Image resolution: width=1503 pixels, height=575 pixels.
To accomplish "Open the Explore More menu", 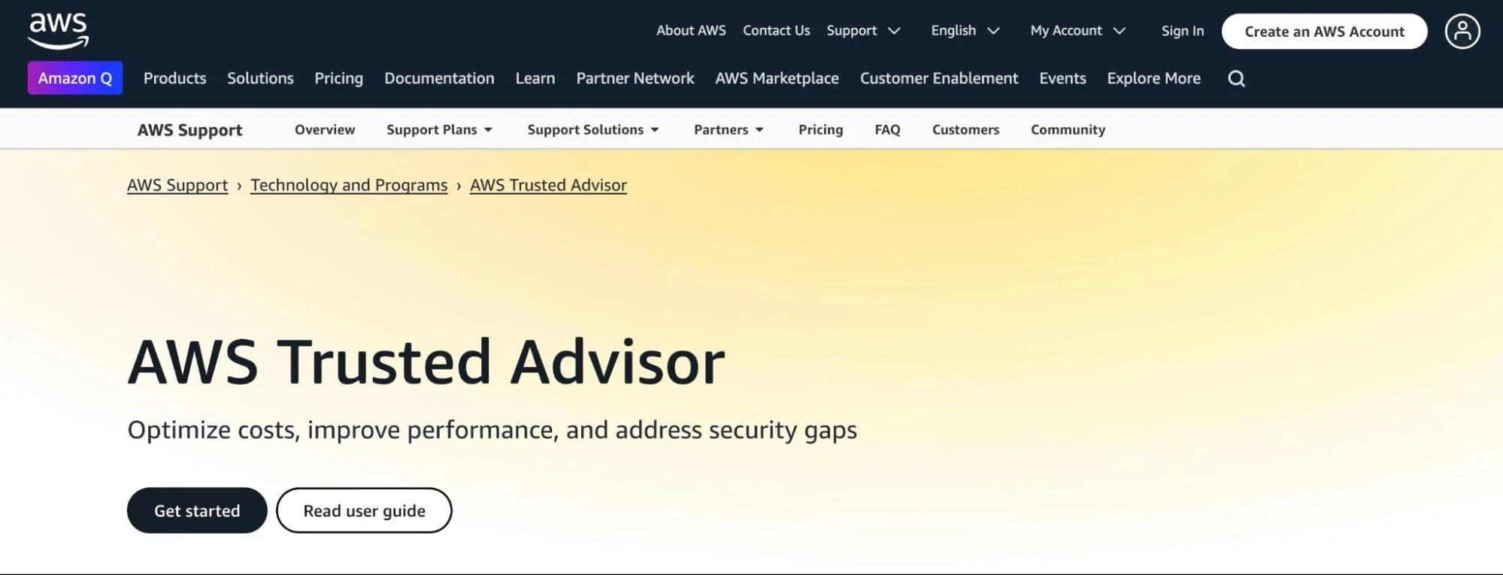I will (x=1153, y=78).
